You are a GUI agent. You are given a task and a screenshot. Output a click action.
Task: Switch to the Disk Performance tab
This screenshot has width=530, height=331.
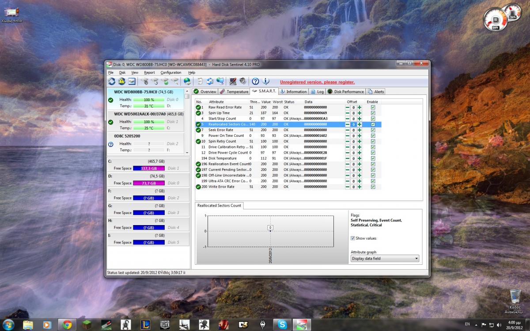pyautogui.click(x=346, y=91)
